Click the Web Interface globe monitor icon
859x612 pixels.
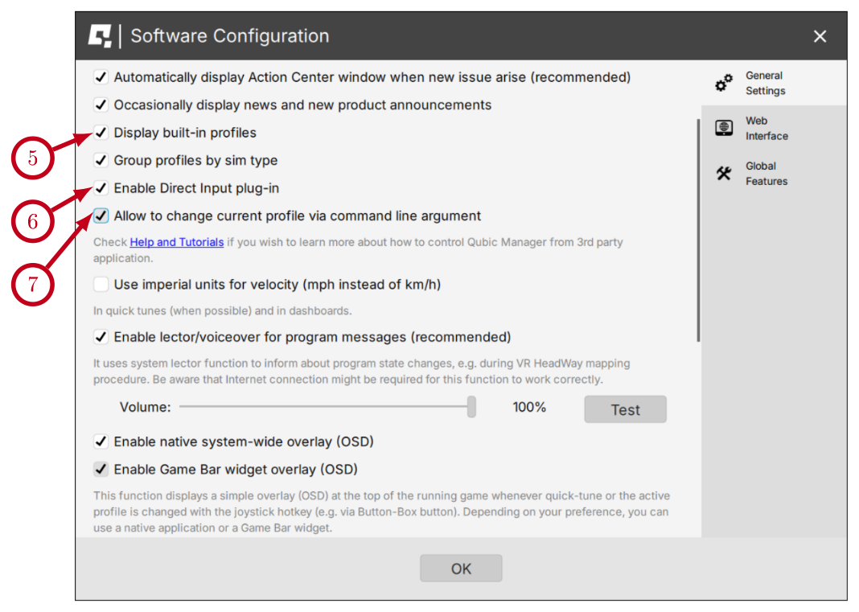tap(724, 129)
